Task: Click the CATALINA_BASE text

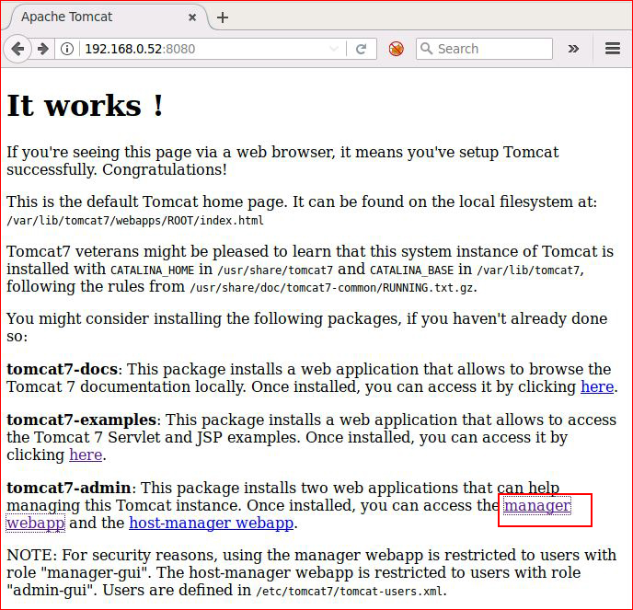Action: (x=412, y=270)
